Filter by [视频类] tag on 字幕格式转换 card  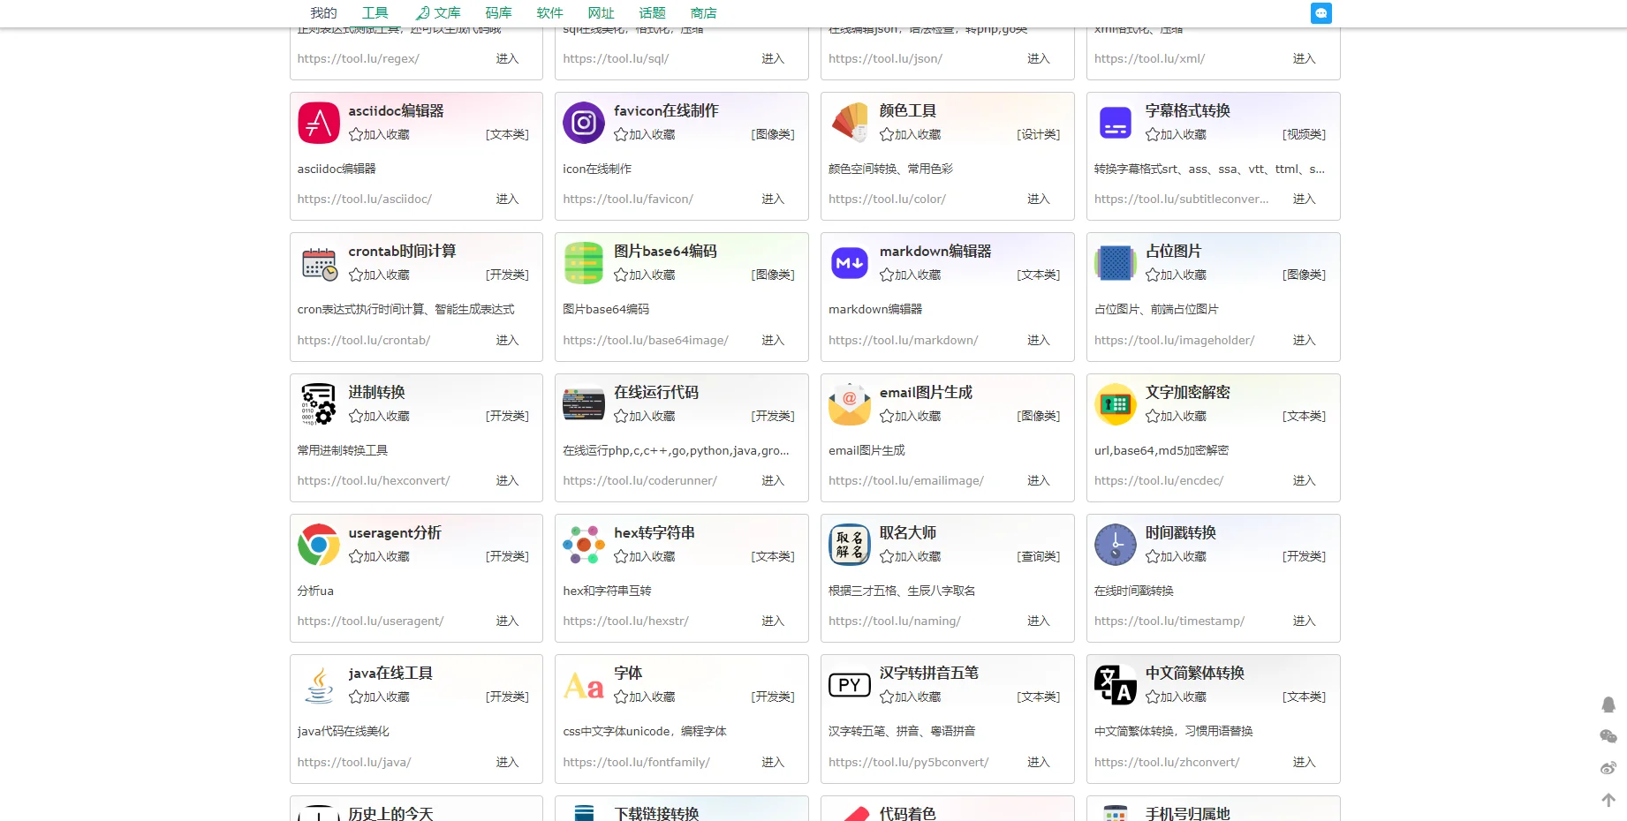click(x=1305, y=135)
